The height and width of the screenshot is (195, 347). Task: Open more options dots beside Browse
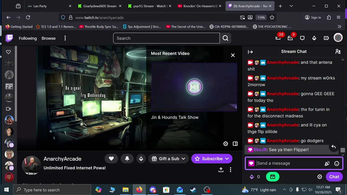[x=65, y=38]
